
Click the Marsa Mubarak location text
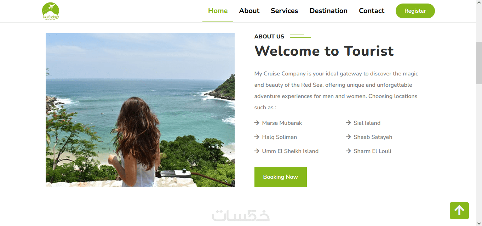(282, 123)
